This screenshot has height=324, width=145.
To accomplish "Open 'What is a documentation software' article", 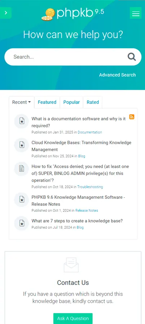I will pos(79,122).
